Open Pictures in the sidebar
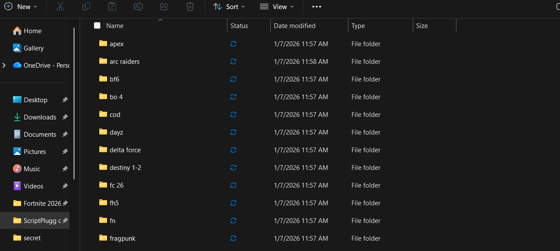Viewport: 560px width, 251px height. [35, 152]
